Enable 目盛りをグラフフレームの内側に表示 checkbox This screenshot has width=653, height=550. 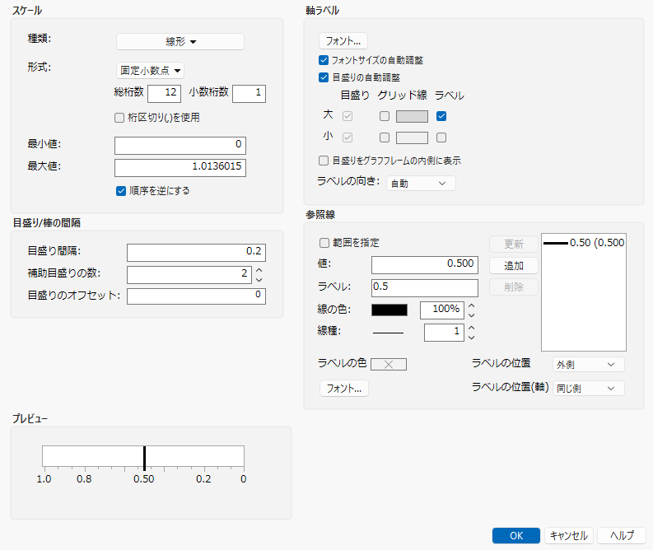pyautogui.click(x=324, y=161)
